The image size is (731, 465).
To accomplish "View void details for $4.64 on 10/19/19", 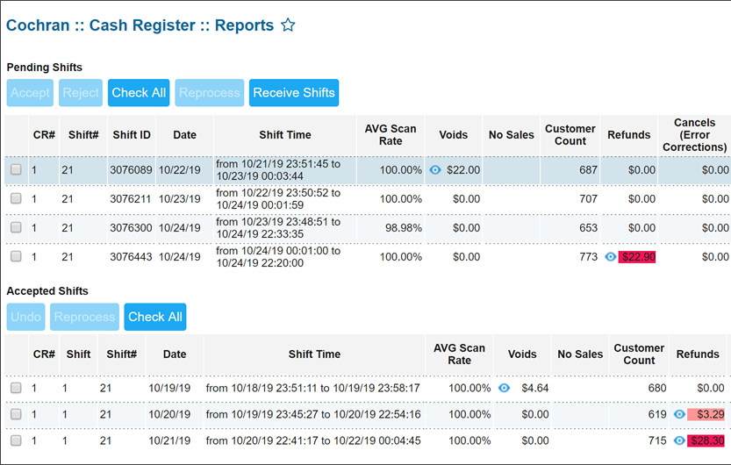I will click(x=504, y=388).
